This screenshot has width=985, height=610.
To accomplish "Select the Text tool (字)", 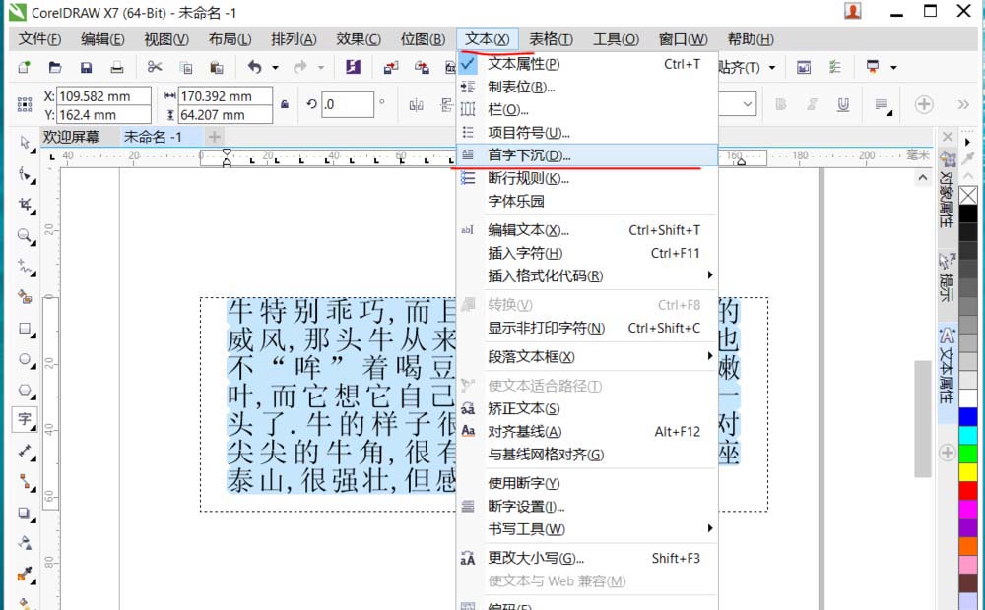I will 25,416.
